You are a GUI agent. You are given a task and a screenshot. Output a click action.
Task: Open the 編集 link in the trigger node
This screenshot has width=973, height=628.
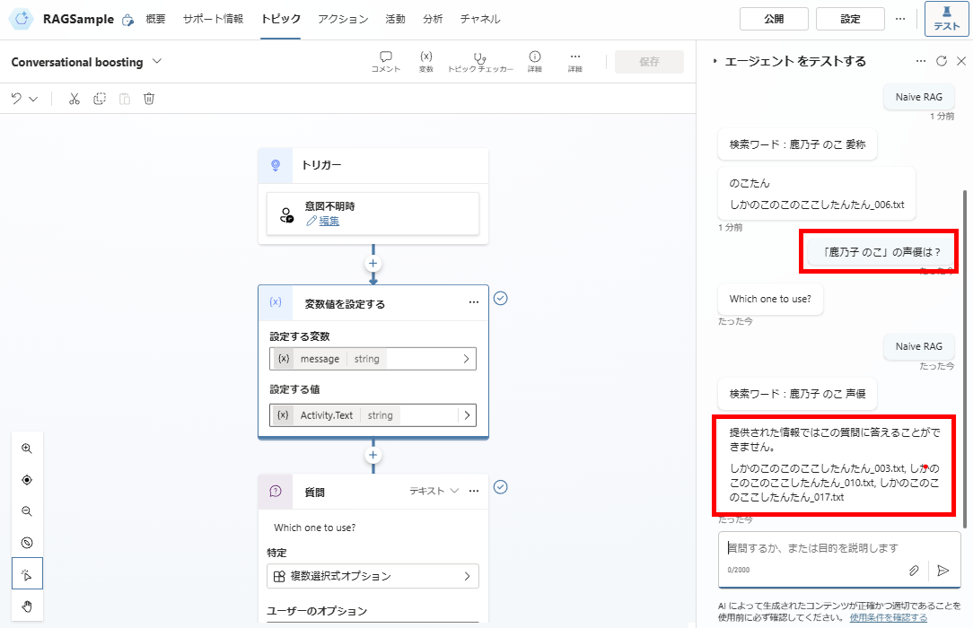[330, 221]
